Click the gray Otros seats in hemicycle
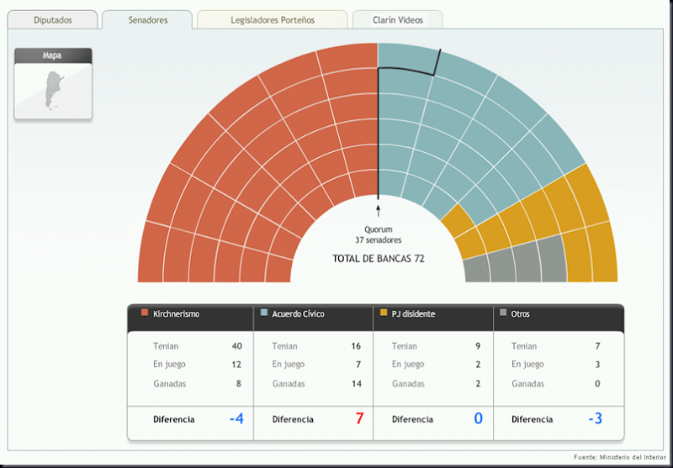Viewport: 673px width, 468px height. [x=515, y=264]
